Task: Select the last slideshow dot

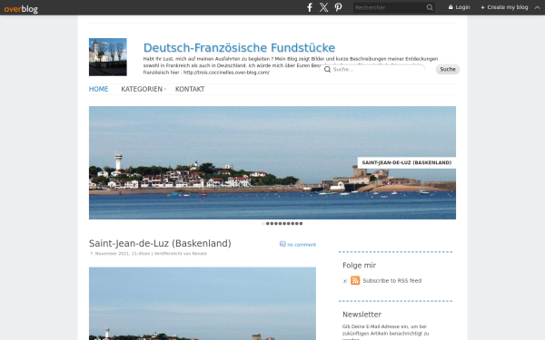Action: point(301,224)
